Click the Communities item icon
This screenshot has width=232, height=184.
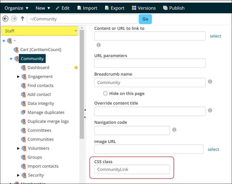click(x=23, y=139)
